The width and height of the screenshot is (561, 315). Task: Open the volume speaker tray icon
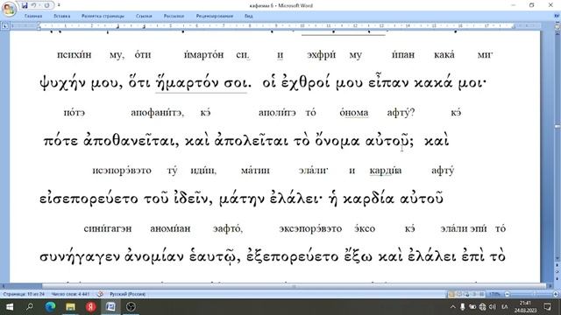click(x=493, y=307)
